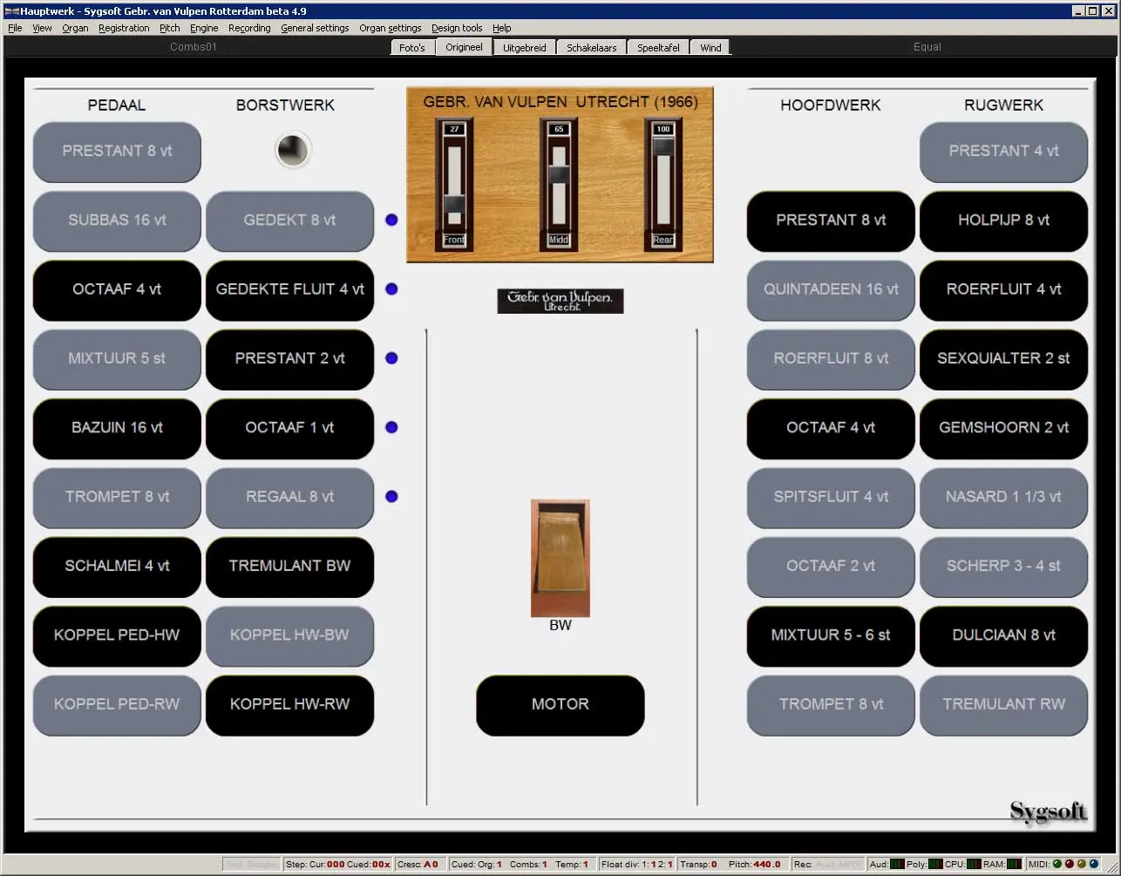The width and height of the screenshot is (1121, 876).
Task: Click blue dot next to PRESTANT 2 vt
Action: (x=391, y=358)
